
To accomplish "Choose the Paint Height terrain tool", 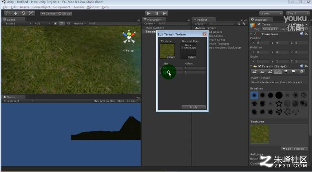I will pos(262,72).
